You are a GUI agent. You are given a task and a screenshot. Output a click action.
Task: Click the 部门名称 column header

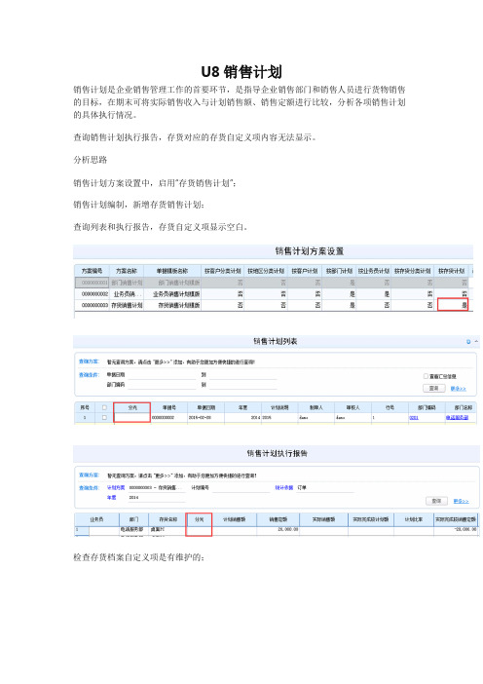(x=461, y=407)
